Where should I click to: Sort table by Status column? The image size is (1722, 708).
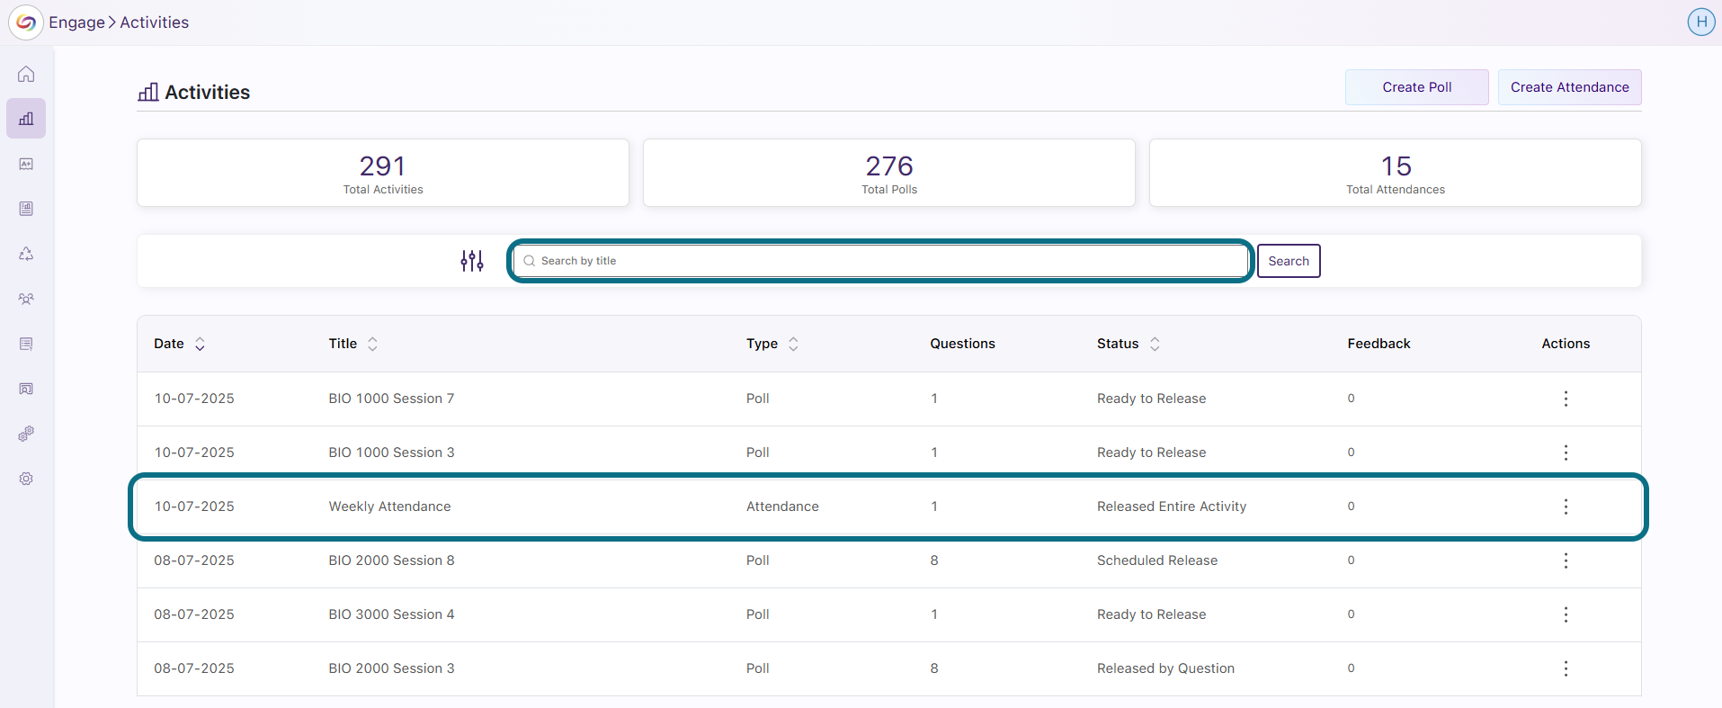(1155, 344)
